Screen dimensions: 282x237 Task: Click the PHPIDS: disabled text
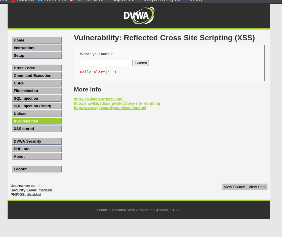tap(26, 195)
